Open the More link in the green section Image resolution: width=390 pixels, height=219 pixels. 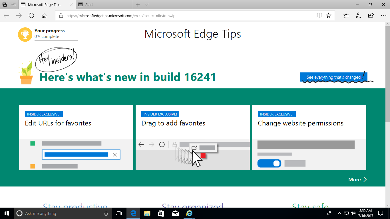pyautogui.click(x=357, y=179)
